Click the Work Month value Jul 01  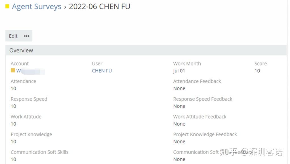point(179,71)
